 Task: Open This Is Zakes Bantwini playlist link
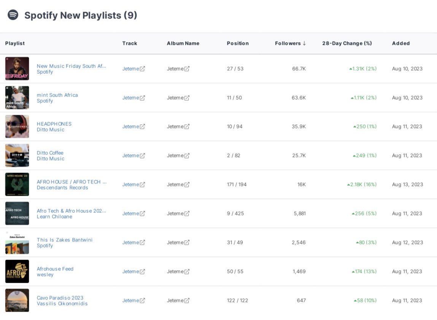click(64, 240)
